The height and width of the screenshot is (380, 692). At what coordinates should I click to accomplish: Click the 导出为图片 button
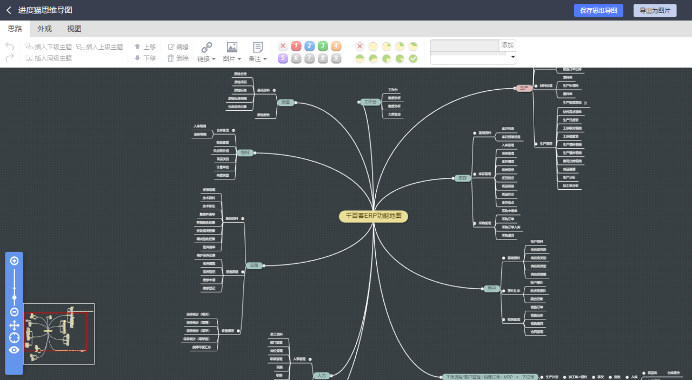[x=655, y=10]
